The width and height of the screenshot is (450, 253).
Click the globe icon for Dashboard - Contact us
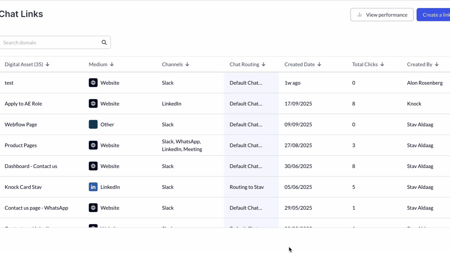tap(93, 166)
